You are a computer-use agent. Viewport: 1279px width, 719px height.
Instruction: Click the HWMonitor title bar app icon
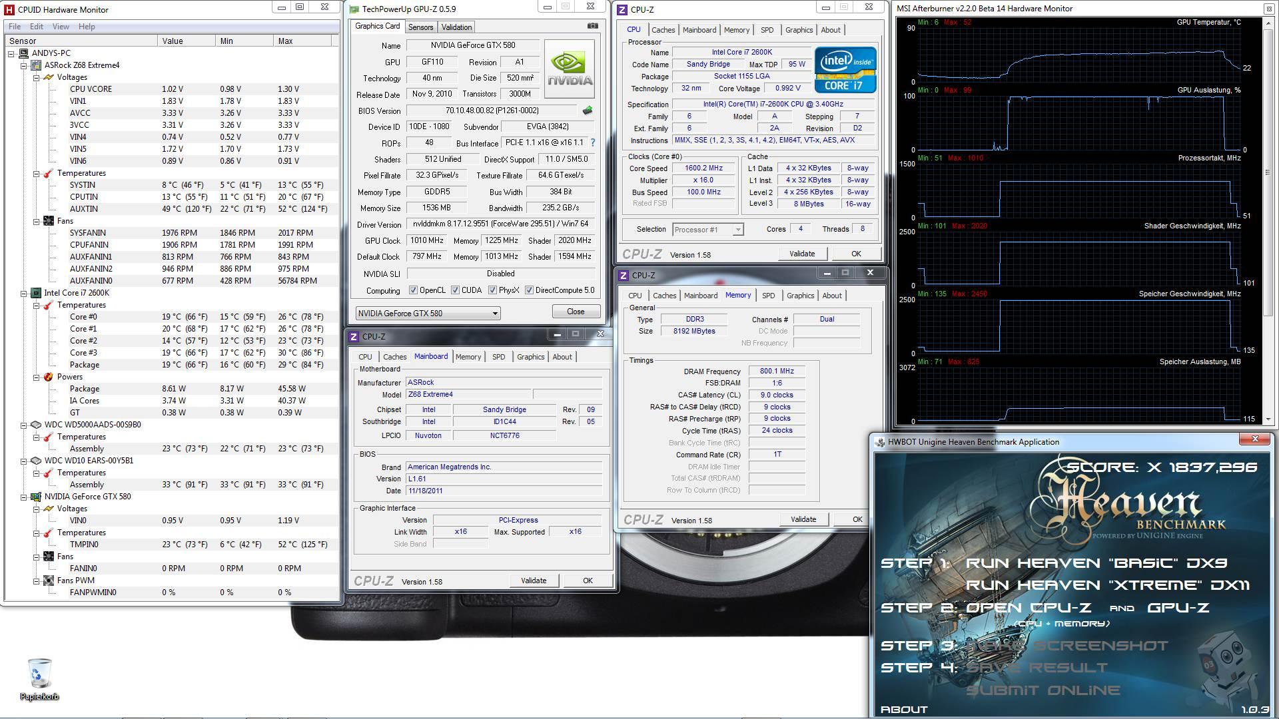pos(9,9)
